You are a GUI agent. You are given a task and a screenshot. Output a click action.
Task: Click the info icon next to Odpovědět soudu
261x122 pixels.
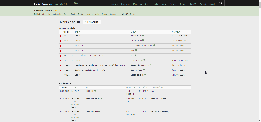click(101, 98)
